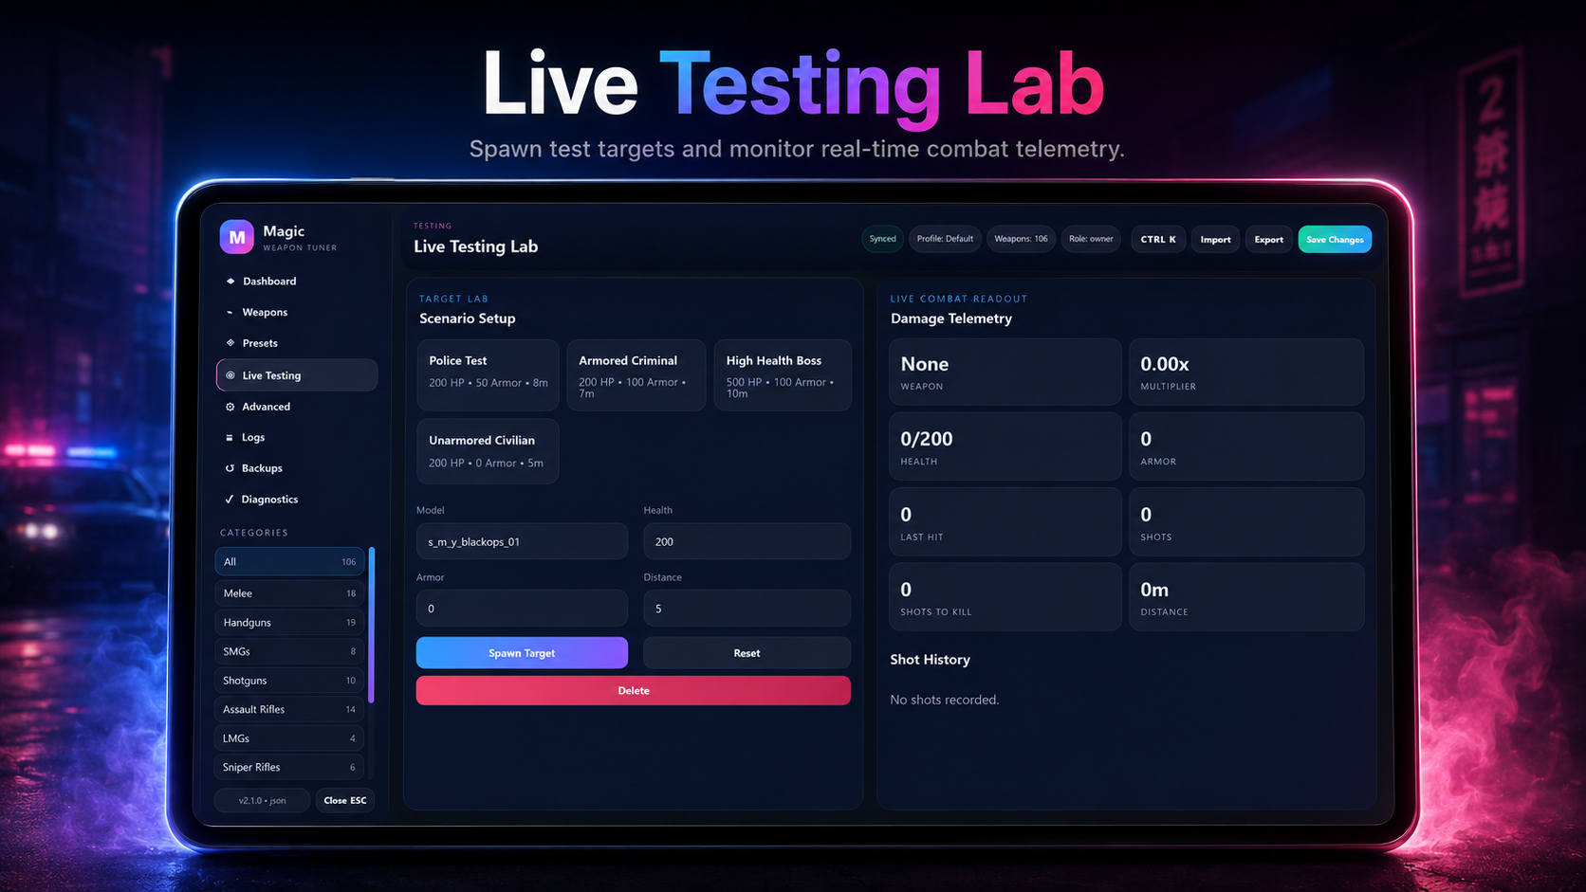This screenshot has height=892, width=1586.
Task: Select the Assault Rifles category
Action: [x=289, y=709]
